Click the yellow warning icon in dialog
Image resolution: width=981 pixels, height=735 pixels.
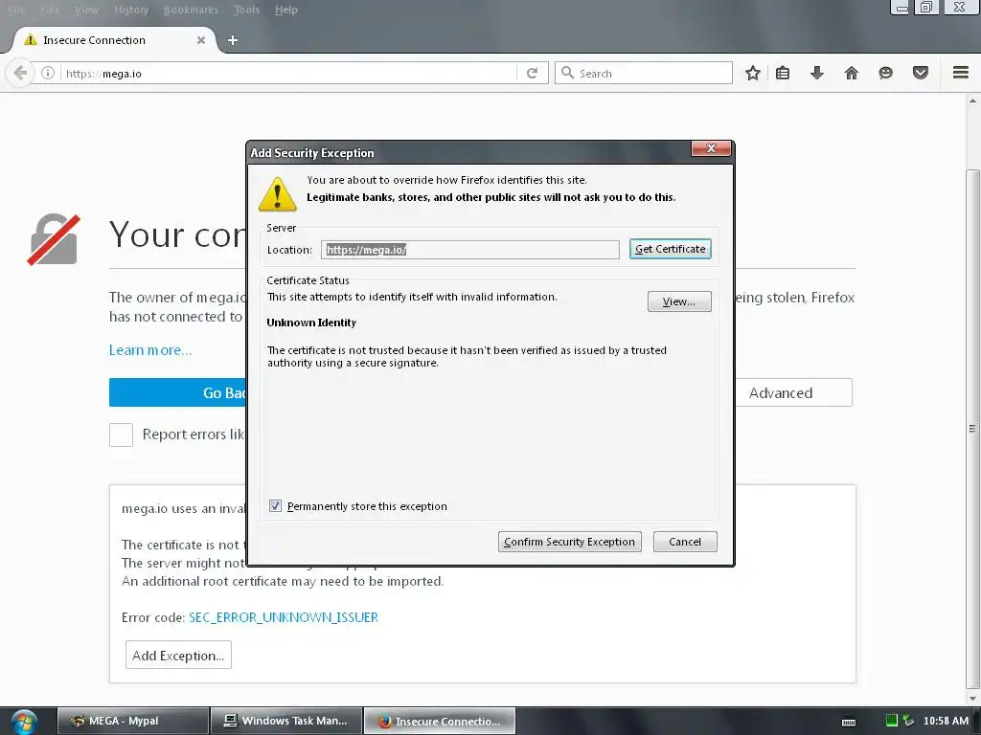point(277,194)
